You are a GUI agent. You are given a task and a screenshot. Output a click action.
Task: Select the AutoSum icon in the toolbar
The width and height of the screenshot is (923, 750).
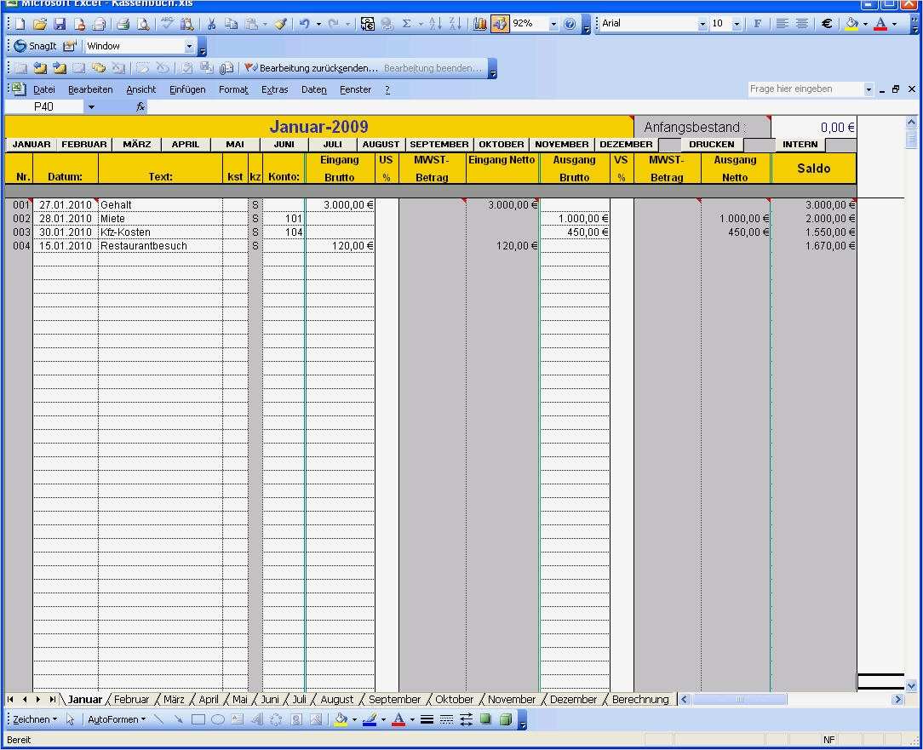406,24
